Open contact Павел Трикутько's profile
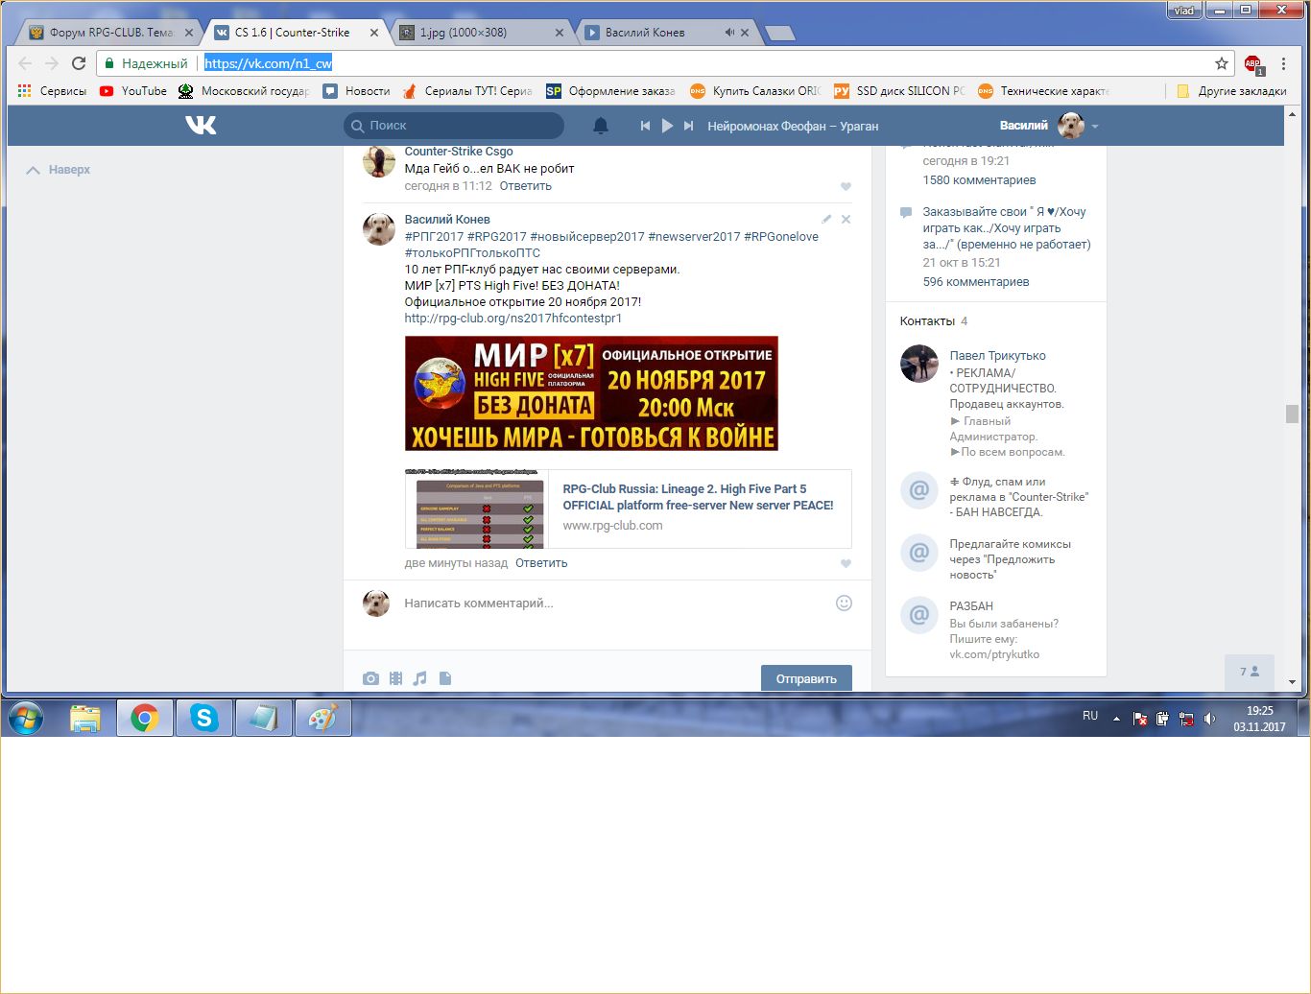This screenshot has width=1311, height=994. [x=997, y=356]
